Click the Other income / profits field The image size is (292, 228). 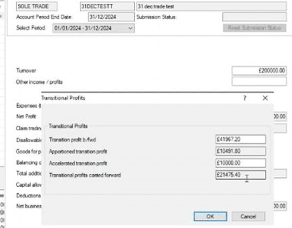pos(259,81)
